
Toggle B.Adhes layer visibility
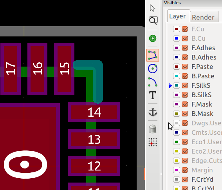[185, 57]
